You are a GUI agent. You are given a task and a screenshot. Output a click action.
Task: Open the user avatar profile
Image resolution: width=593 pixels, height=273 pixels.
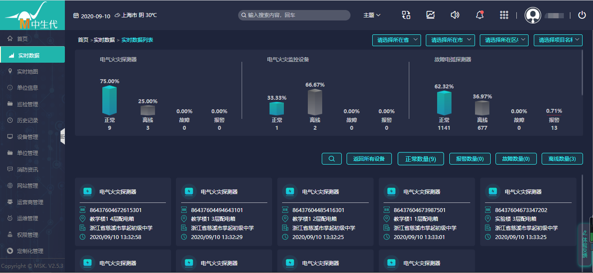click(533, 15)
